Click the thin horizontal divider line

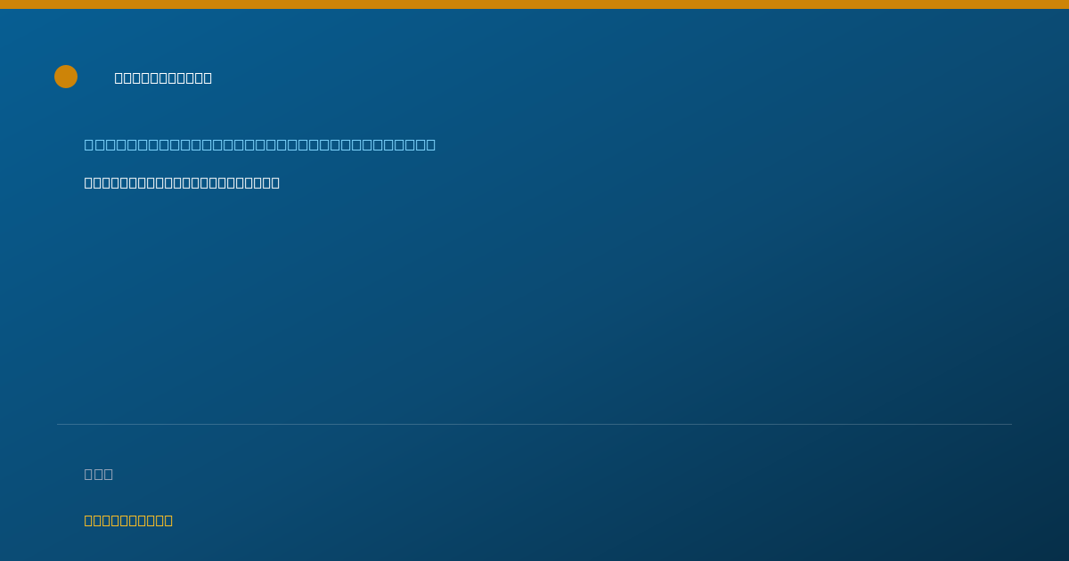pyautogui.click(x=534, y=424)
